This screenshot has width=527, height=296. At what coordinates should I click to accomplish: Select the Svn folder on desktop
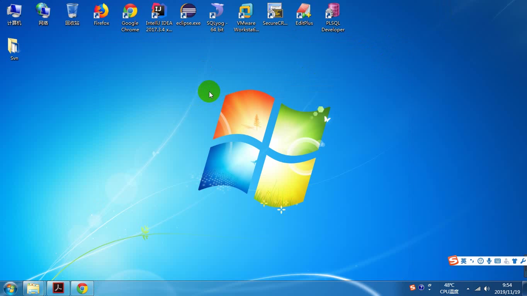pos(14,49)
